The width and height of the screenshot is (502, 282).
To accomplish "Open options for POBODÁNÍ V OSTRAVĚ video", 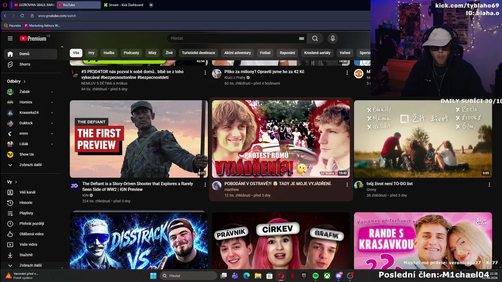I will (347, 184).
